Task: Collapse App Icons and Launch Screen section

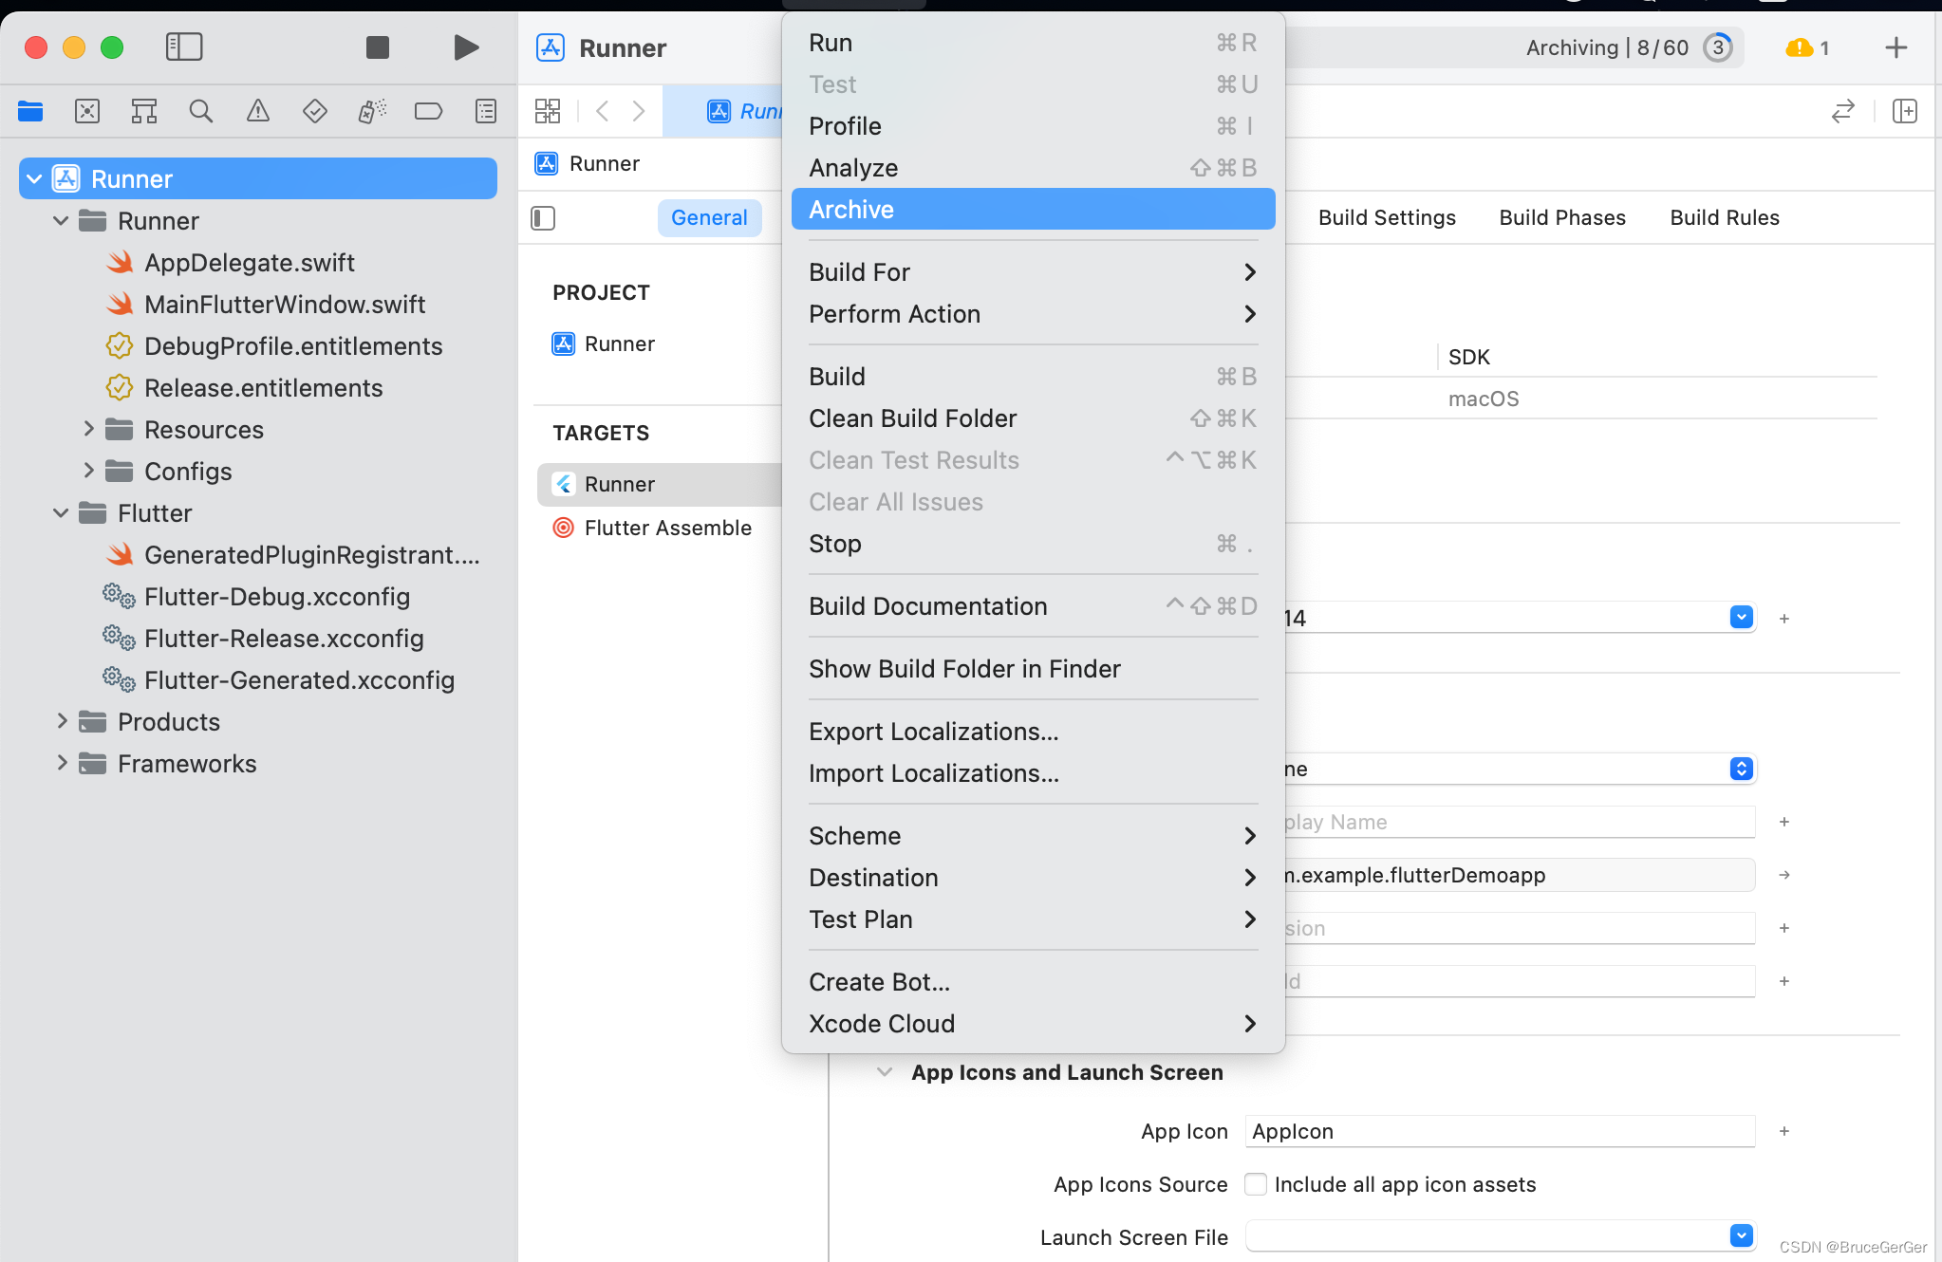Action: pos(885,1072)
